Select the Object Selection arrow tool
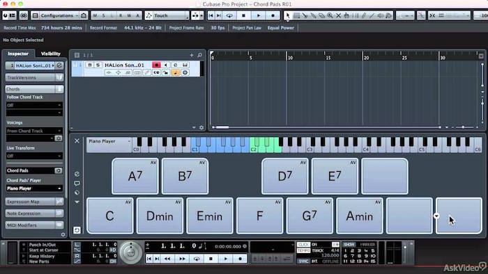This screenshot has width=488, height=274. click(x=288, y=15)
